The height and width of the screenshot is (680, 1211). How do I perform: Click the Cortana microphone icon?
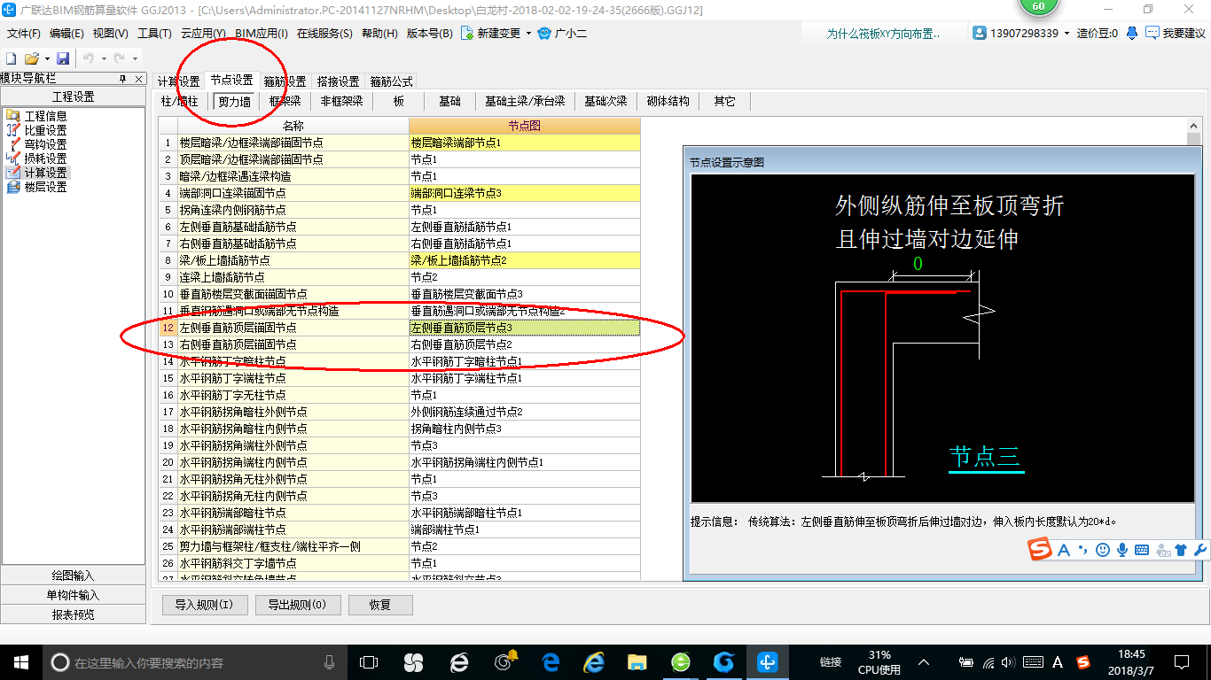[x=330, y=662]
